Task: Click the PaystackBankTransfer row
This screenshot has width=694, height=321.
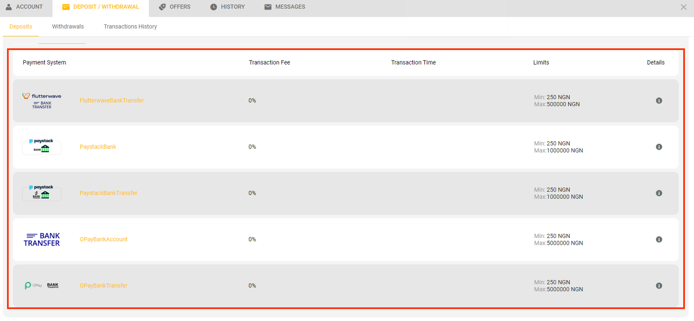Action: point(108,193)
